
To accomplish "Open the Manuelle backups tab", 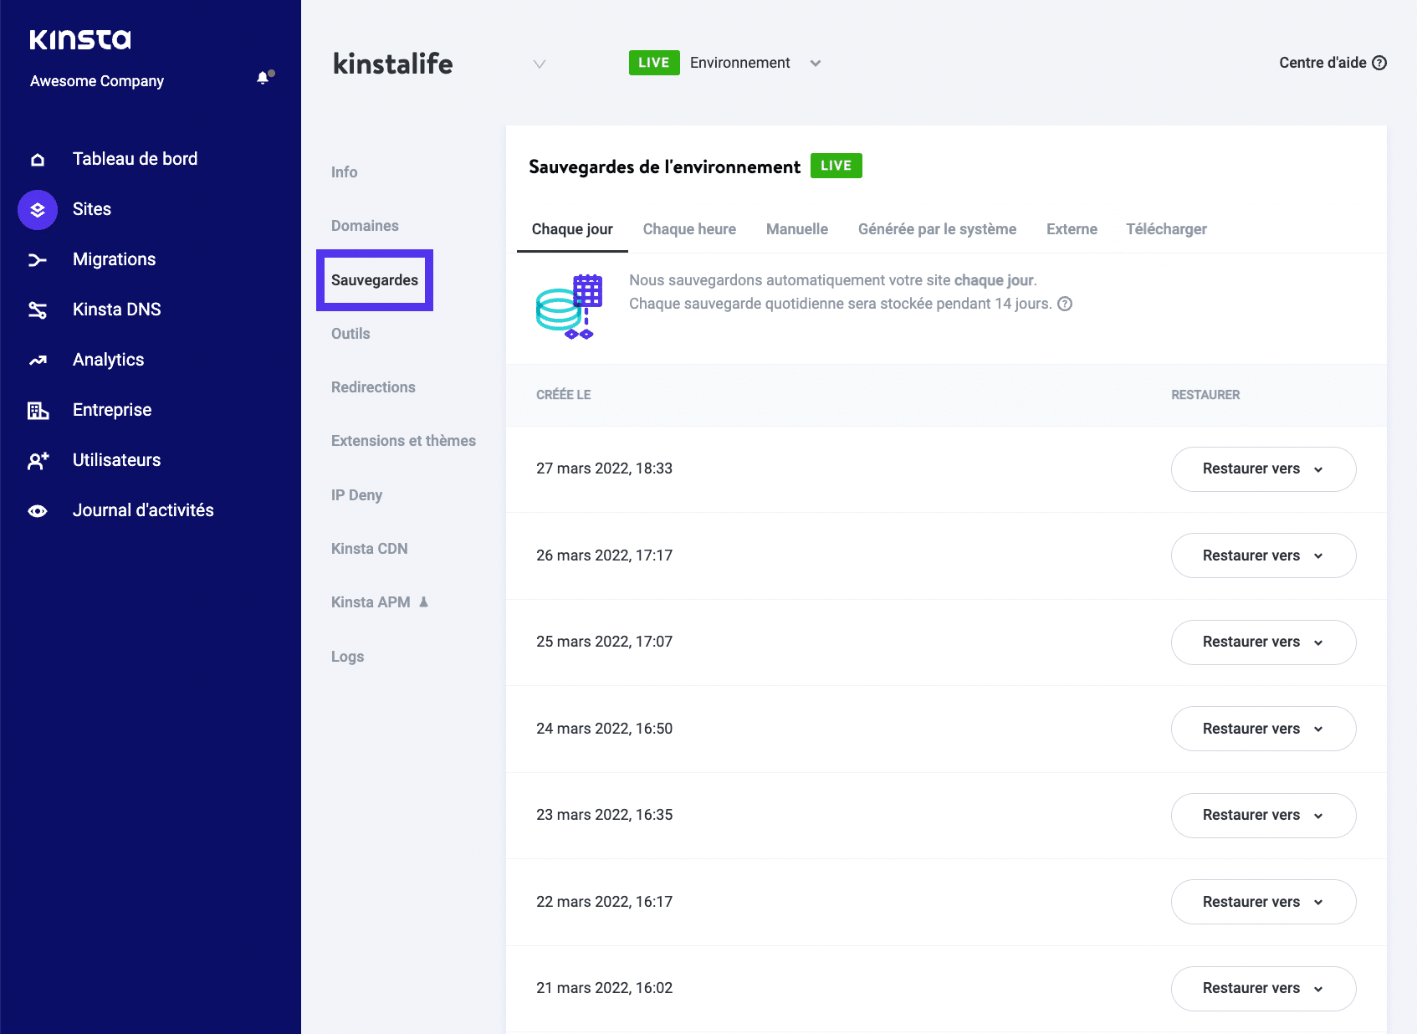I will point(796,228).
